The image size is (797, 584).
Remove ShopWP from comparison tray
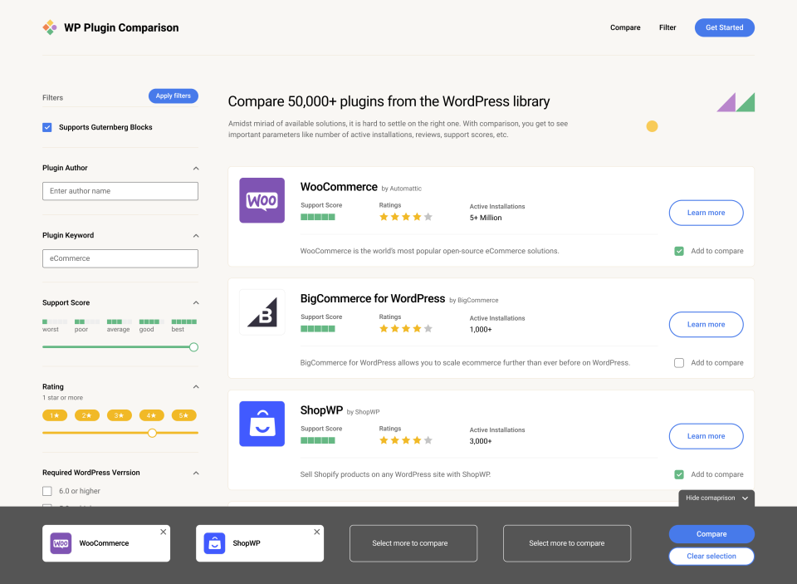[x=316, y=532]
